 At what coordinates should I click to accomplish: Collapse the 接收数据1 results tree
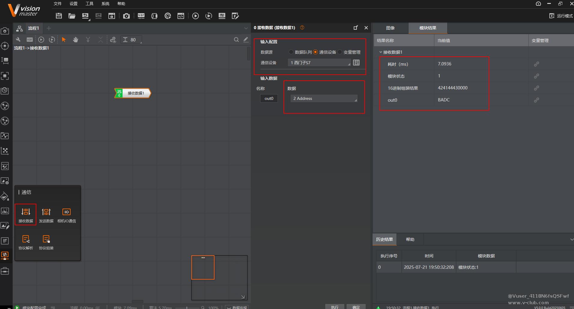(381, 52)
